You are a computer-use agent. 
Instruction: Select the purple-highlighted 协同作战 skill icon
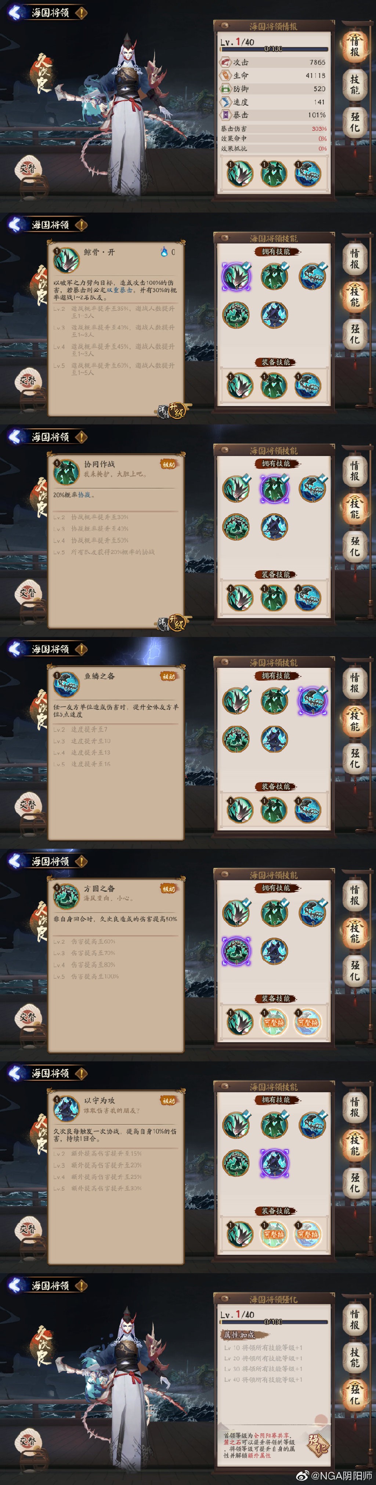(x=274, y=489)
